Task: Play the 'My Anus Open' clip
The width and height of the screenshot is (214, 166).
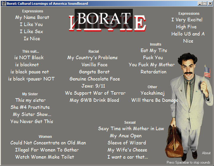Action: click(x=126, y=136)
